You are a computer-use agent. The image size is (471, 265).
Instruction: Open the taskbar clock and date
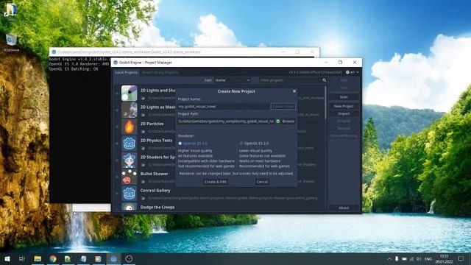[444, 258]
